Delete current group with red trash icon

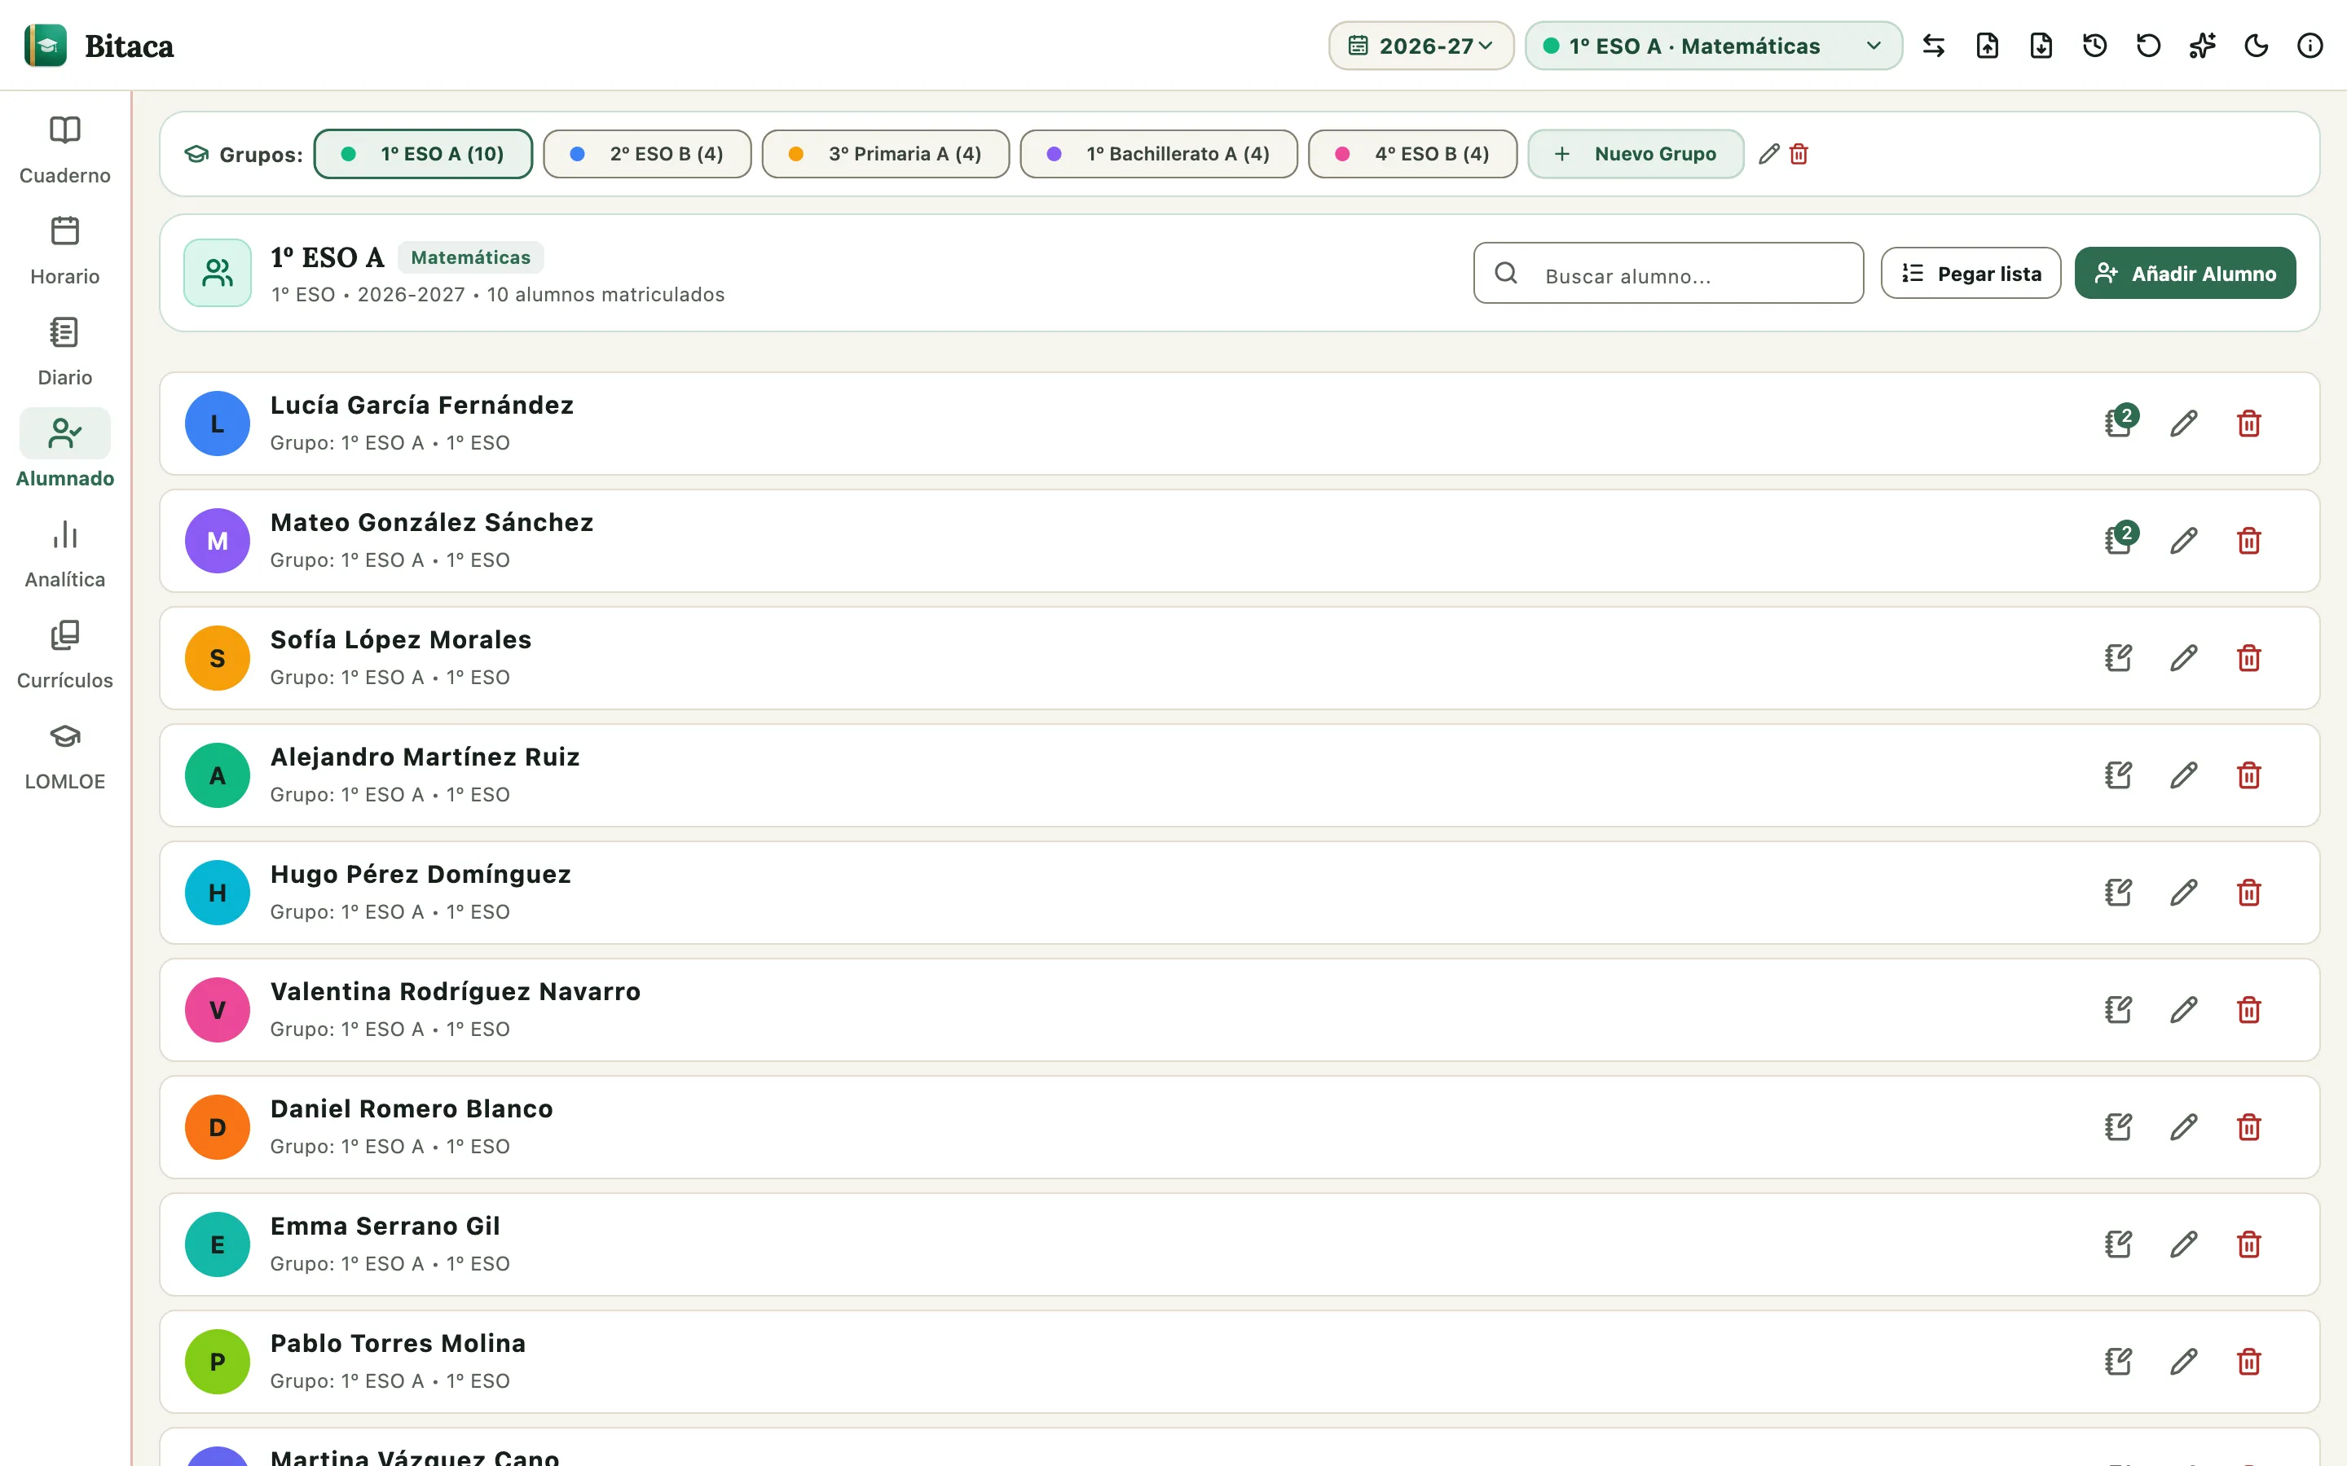pyautogui.click(x=1798, y=153)
